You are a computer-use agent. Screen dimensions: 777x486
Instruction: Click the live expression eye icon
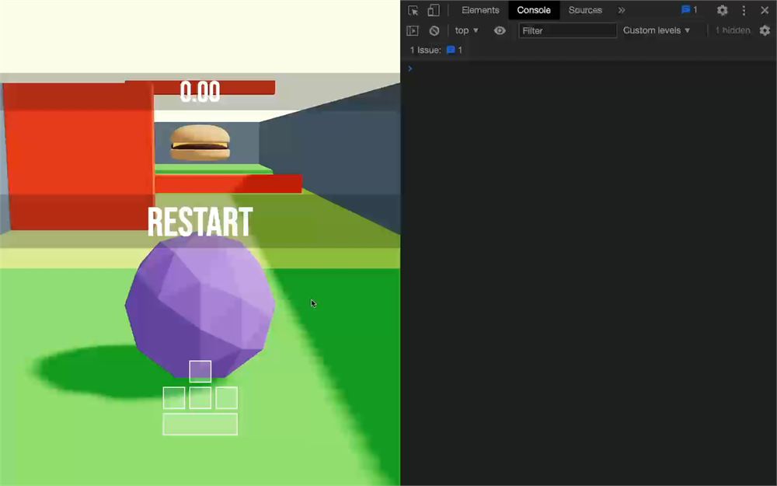pos(500,31)
